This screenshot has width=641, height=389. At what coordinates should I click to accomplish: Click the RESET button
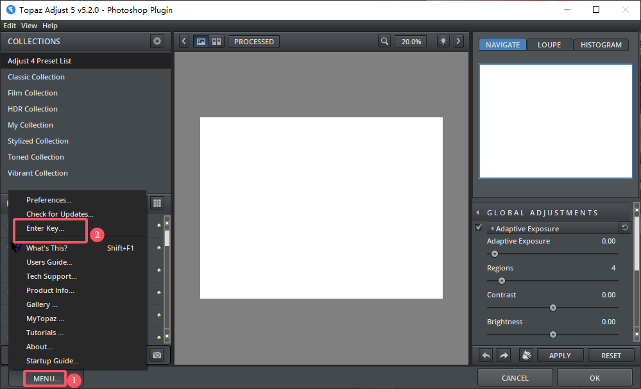click(x=611, y=356)
